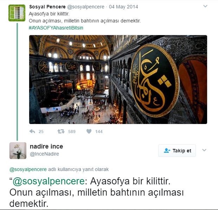The width and height of the screenshot is (218, 210).
Task: Open Sosyal Pencere's window avatar
Action: click(x=17, y=13)
